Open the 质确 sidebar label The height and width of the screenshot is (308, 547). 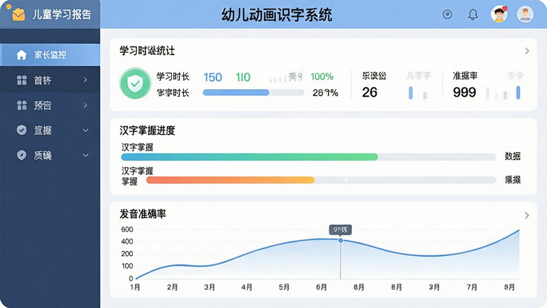coord(43,156)
